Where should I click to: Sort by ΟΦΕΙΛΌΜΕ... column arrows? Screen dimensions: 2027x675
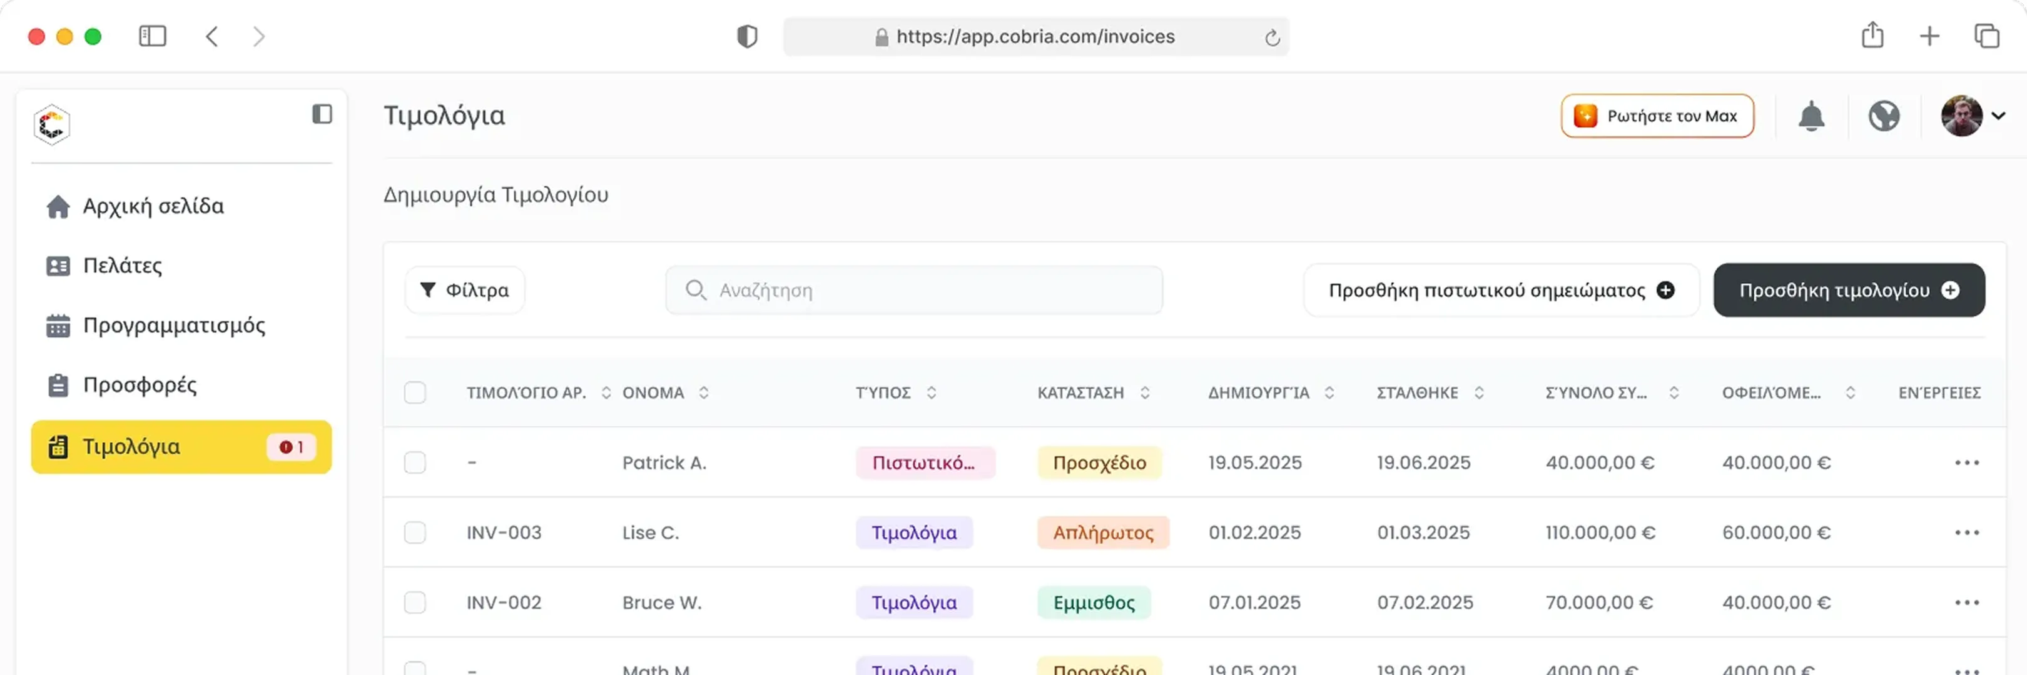[1850, 393]
